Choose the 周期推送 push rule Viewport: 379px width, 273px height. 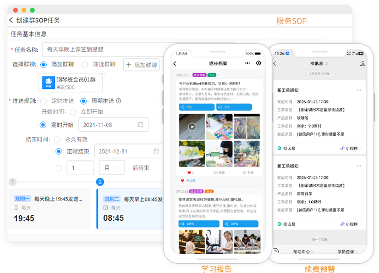pyautogui.click(x=84, y=101)
